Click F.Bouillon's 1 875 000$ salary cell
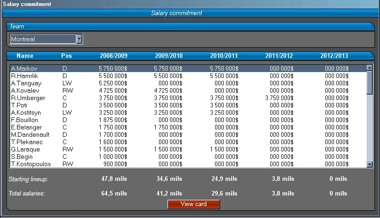Screen dimensions: 380x218 coord(113,120)
